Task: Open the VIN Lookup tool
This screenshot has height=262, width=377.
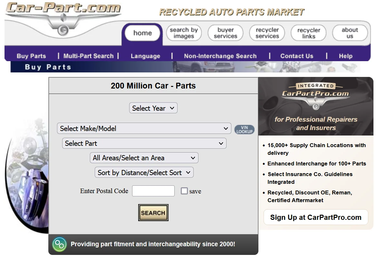Action: (x=244, y=129)
